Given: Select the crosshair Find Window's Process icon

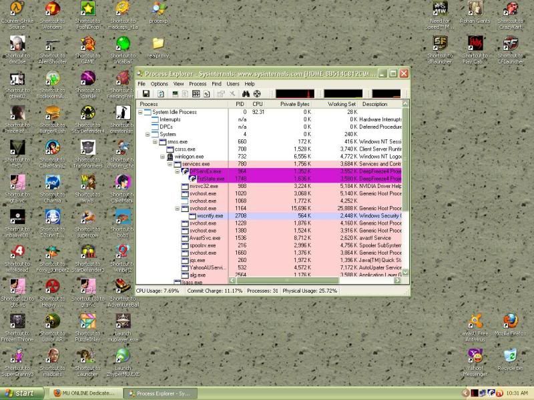Looking at the screenshot, I should click(257, 94).
